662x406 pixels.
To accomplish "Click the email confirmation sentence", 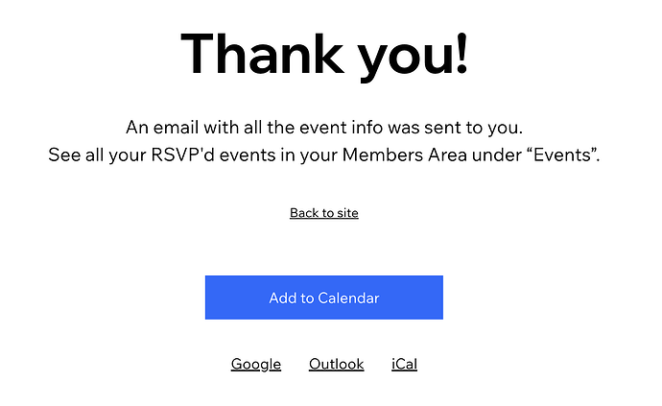I will (x=324, y=127).
